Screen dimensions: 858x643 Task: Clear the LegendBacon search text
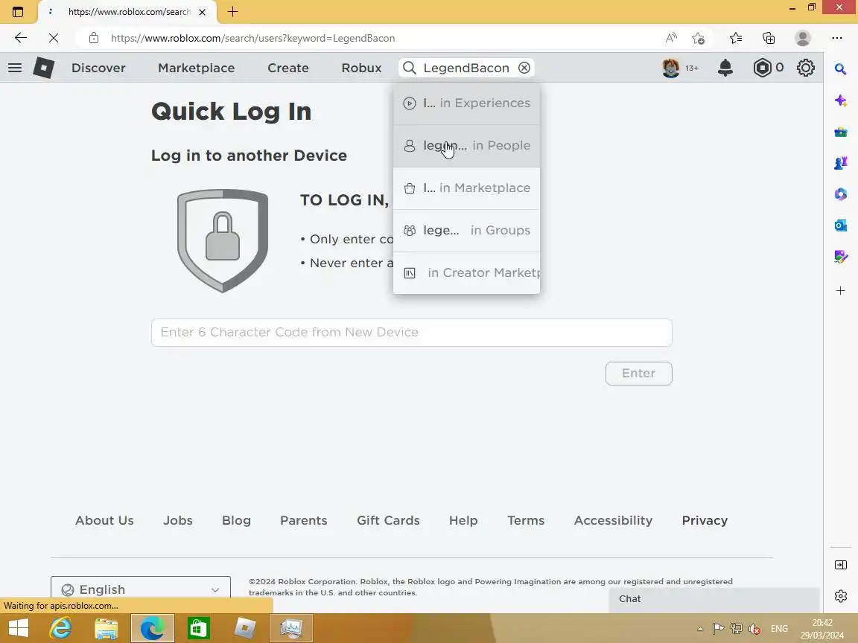coord(524,68)
